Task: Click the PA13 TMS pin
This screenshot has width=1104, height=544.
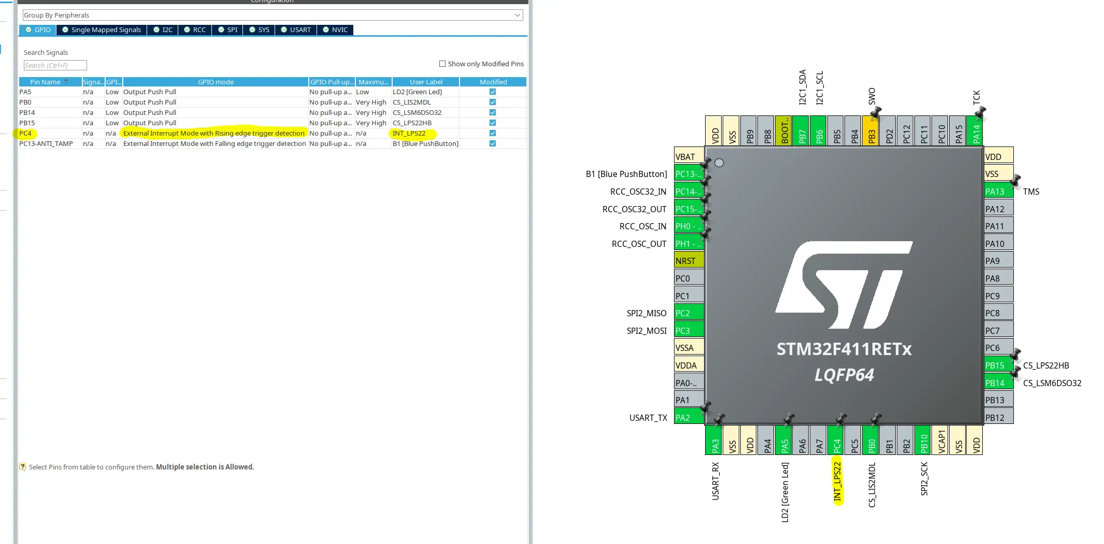Action: [x=998, y=191]
